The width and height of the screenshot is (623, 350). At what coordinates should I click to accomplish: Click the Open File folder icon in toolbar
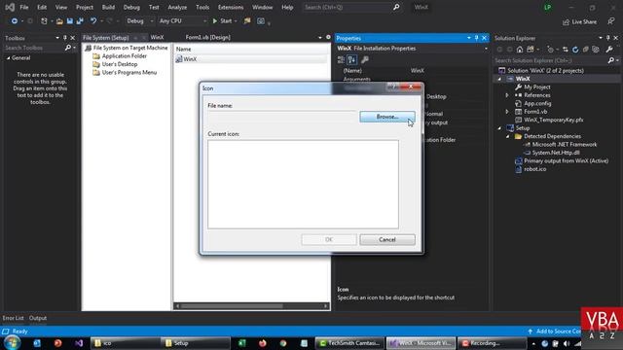(x=59, y=21)
